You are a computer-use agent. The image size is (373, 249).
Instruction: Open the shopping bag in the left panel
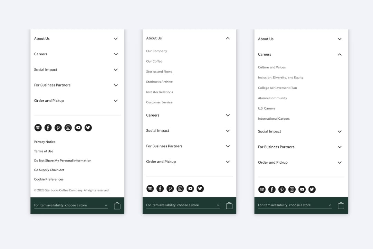click(117, 206)
